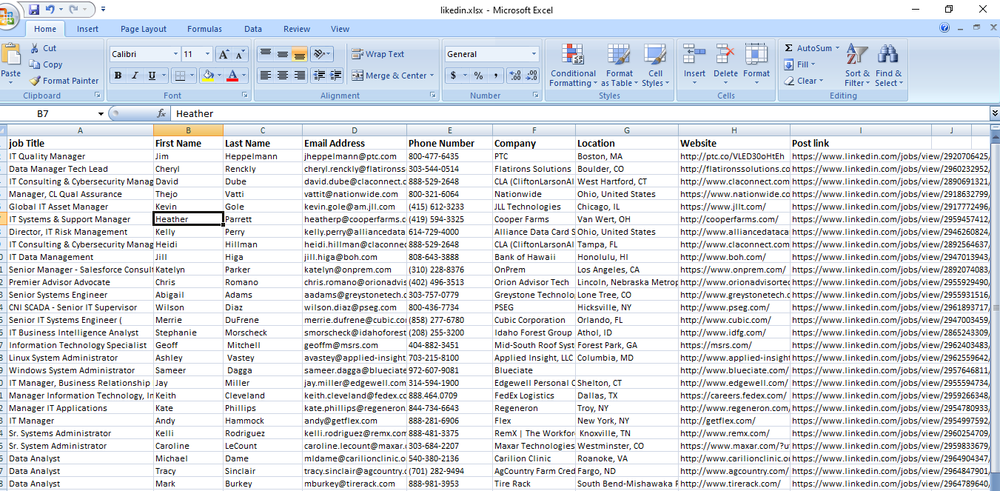Apply Comma style
Screen dimensions: 1000x491
pyautogui.click(x=496, y=76)
